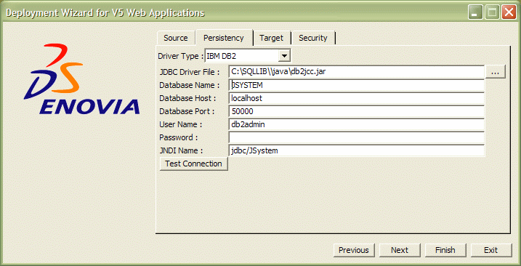Viewport: 521px width, 266px height.
Task: Click the 'Database Port :' label
Action: [187, 111]
